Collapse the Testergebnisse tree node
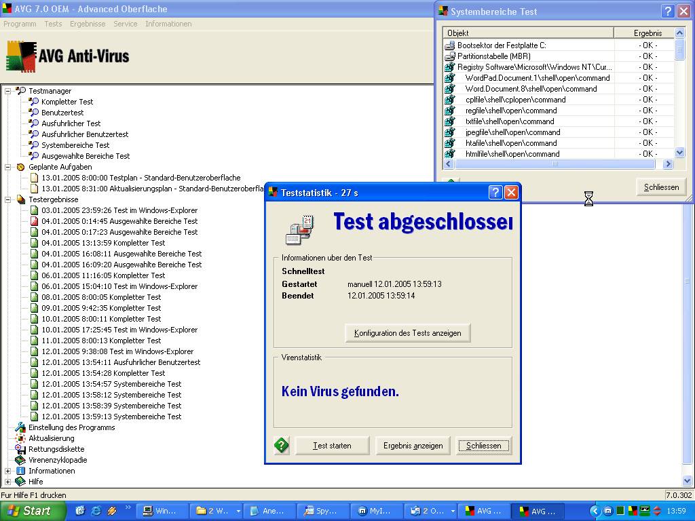 8,199
